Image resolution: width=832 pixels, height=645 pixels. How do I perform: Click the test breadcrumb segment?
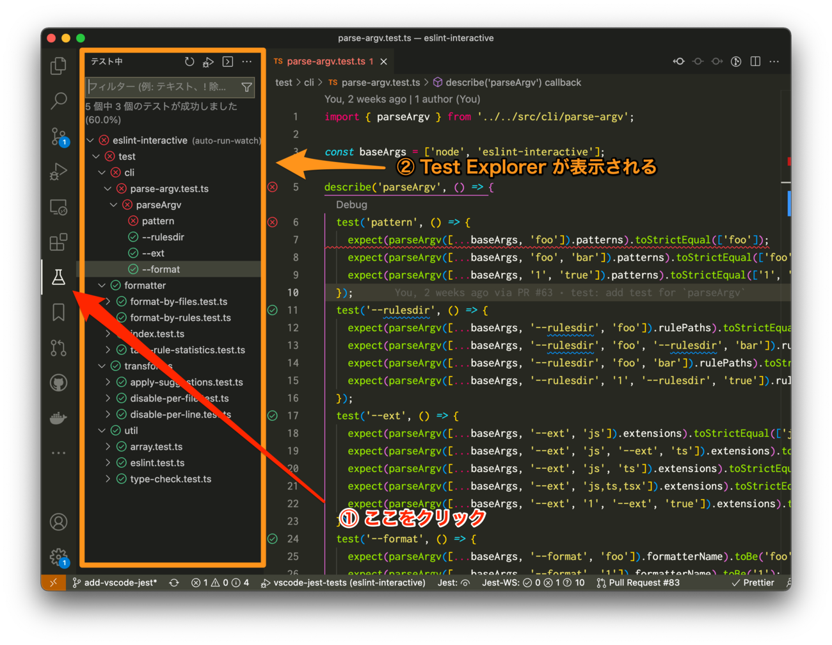coord(284,83)
